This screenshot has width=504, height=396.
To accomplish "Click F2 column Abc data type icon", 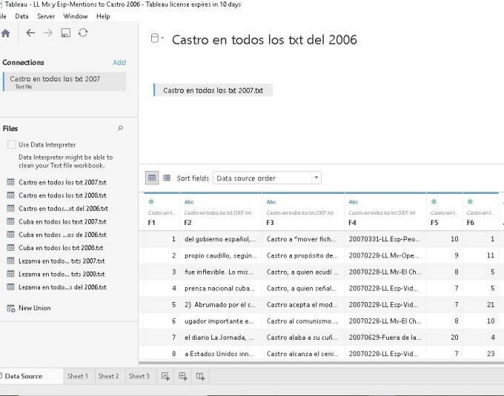I will [189, 202].
